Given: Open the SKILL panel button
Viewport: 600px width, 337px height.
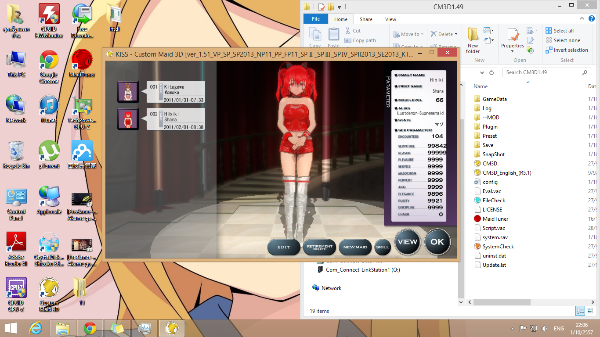Looking at the screenshot, I should [383, 247].
